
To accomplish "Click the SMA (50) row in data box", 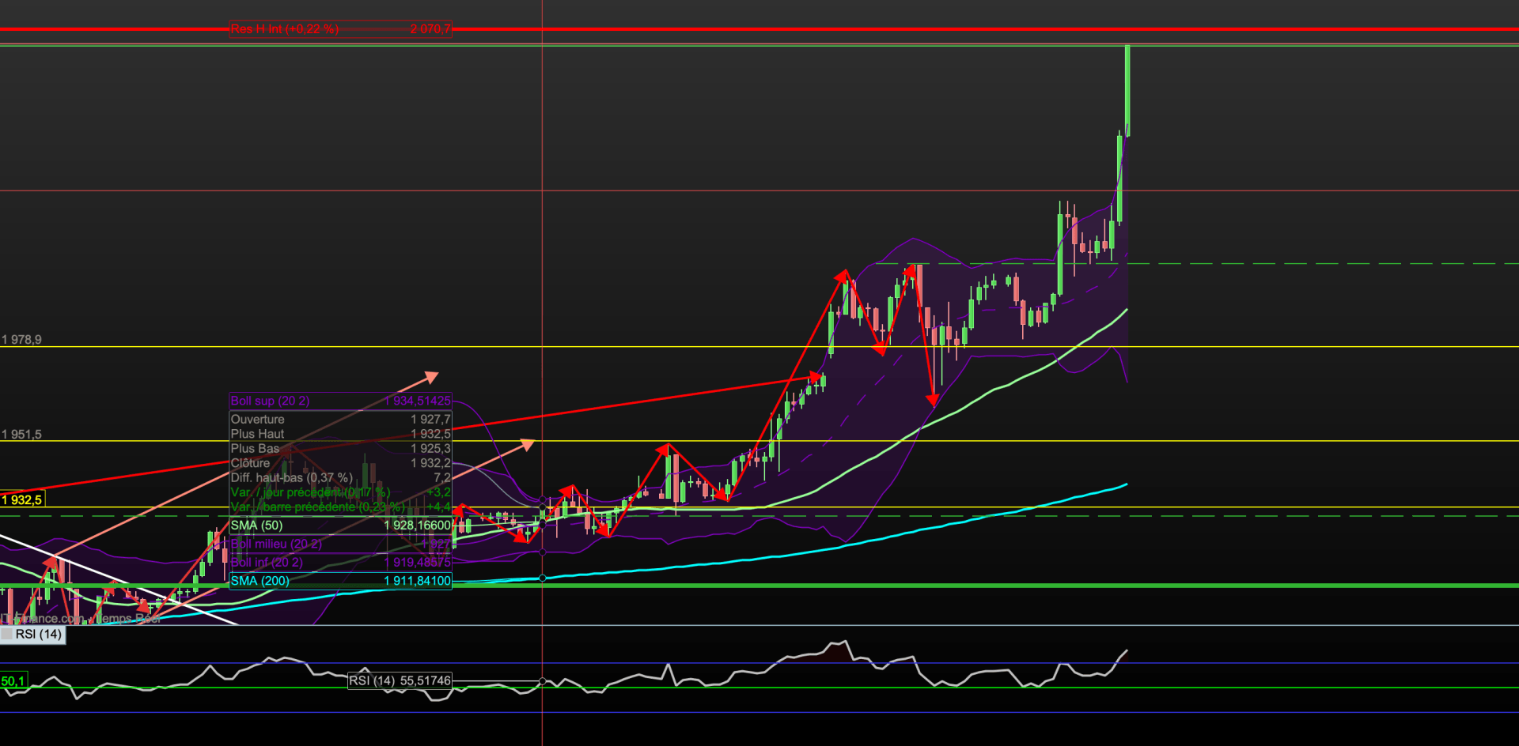I will [x=340, y=526].
